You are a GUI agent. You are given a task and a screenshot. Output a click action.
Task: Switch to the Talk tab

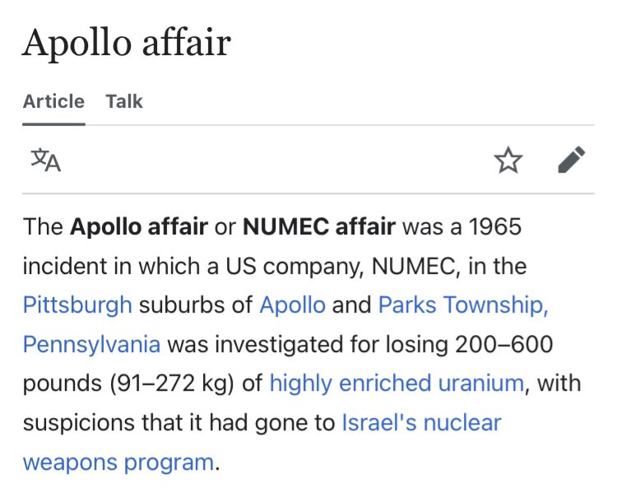[x=124, y=101]
